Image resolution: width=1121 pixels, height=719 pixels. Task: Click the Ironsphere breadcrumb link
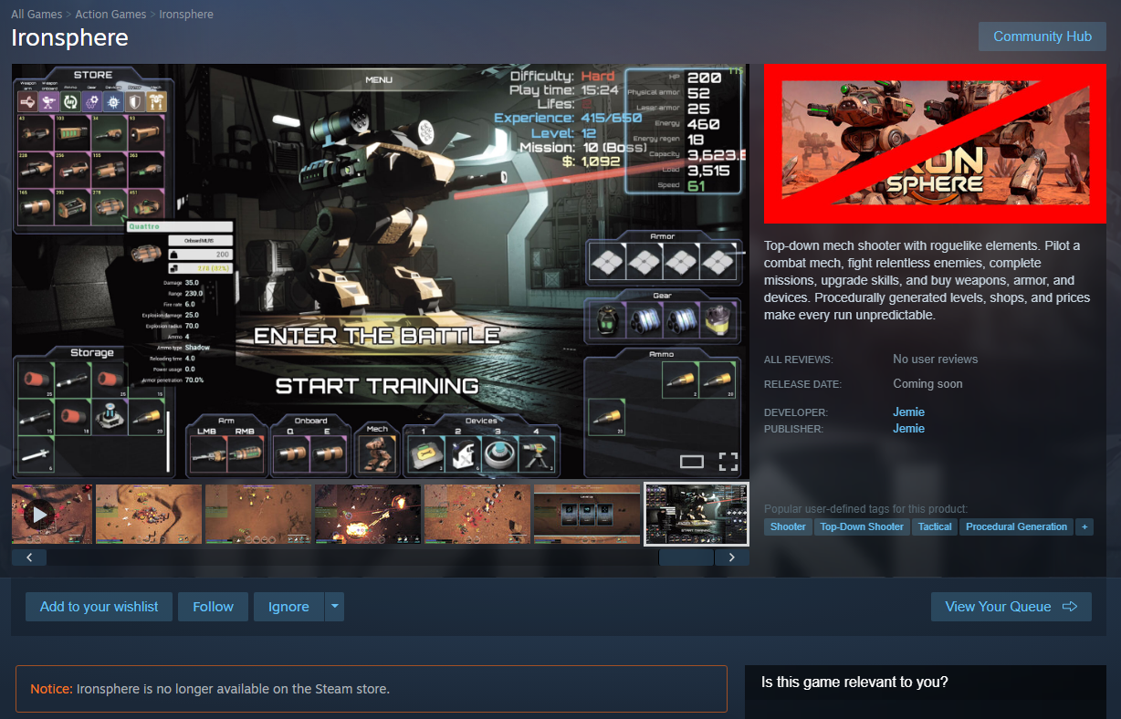(187, 15)
